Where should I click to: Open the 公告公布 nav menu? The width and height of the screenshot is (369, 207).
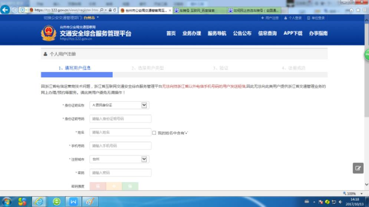(x=242, y=33)
